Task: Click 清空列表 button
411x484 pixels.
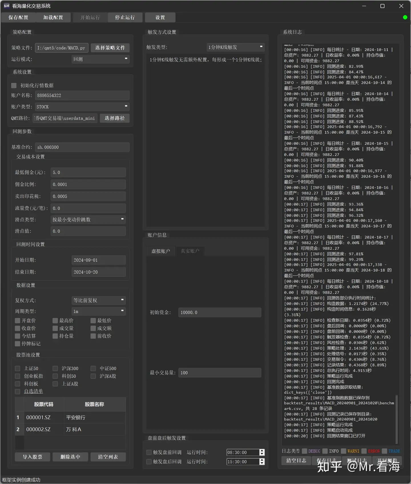Action: (108, 457)
